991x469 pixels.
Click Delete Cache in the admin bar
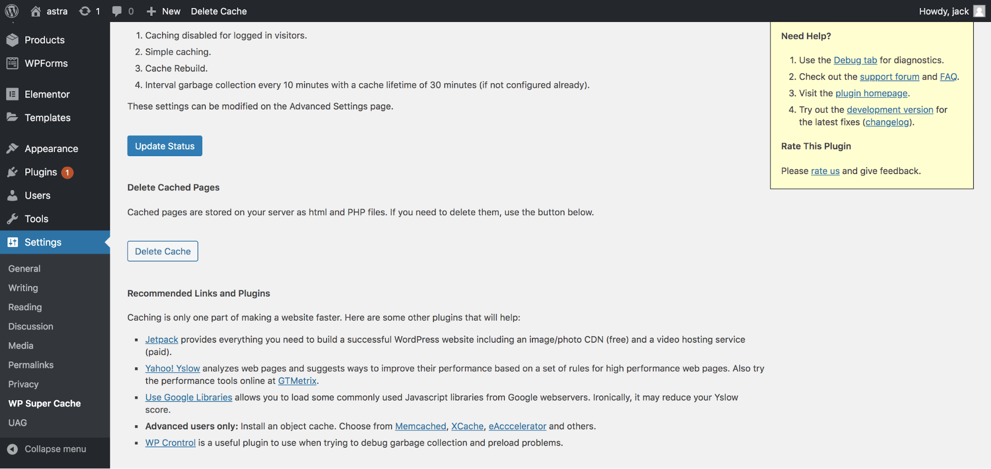(x=219, y=11)
